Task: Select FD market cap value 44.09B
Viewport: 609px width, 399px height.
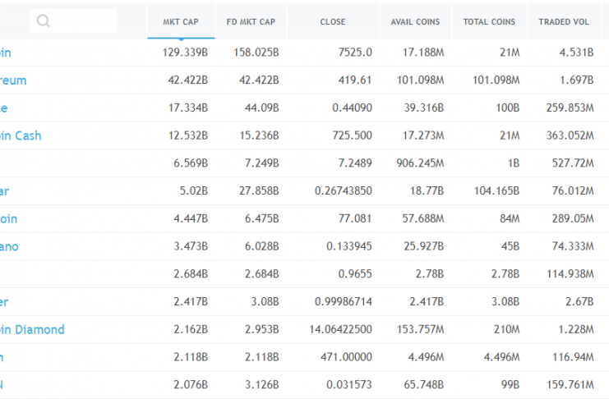Action: click(x=262, y=108)
